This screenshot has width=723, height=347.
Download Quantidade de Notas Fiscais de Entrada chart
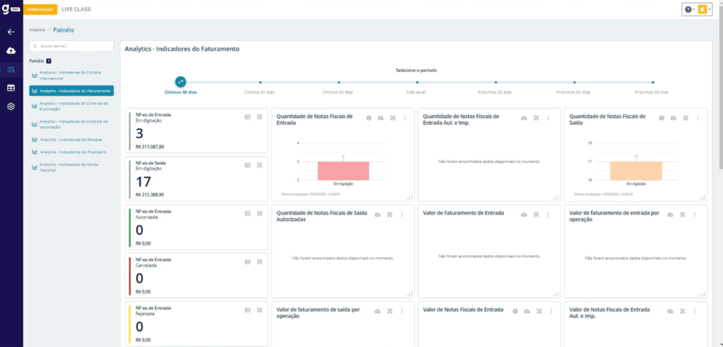(380, 118)
